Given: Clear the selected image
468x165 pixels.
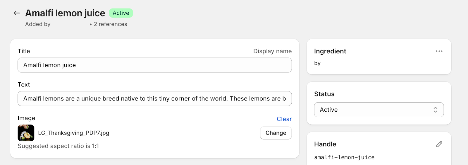Looking at the screenshot, I should coord(284,119).
